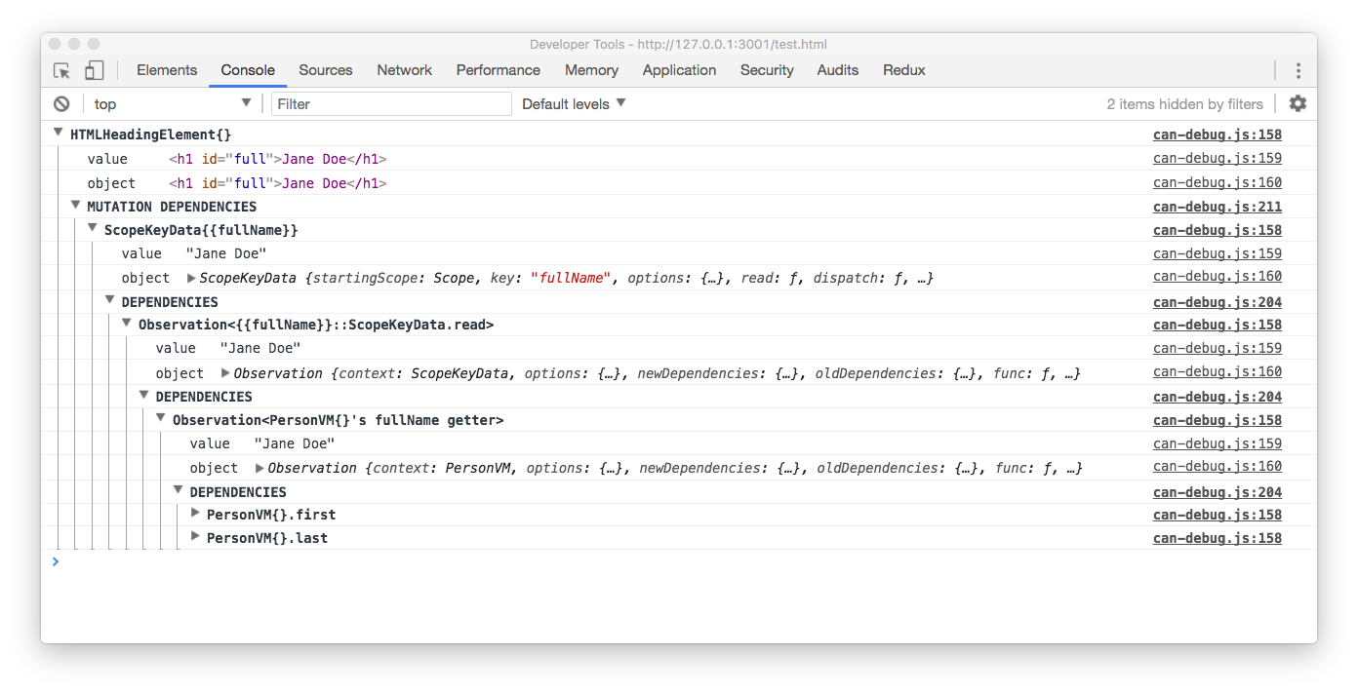
Task: Clear the console with the block icon
Action: [x=61, y=104]
